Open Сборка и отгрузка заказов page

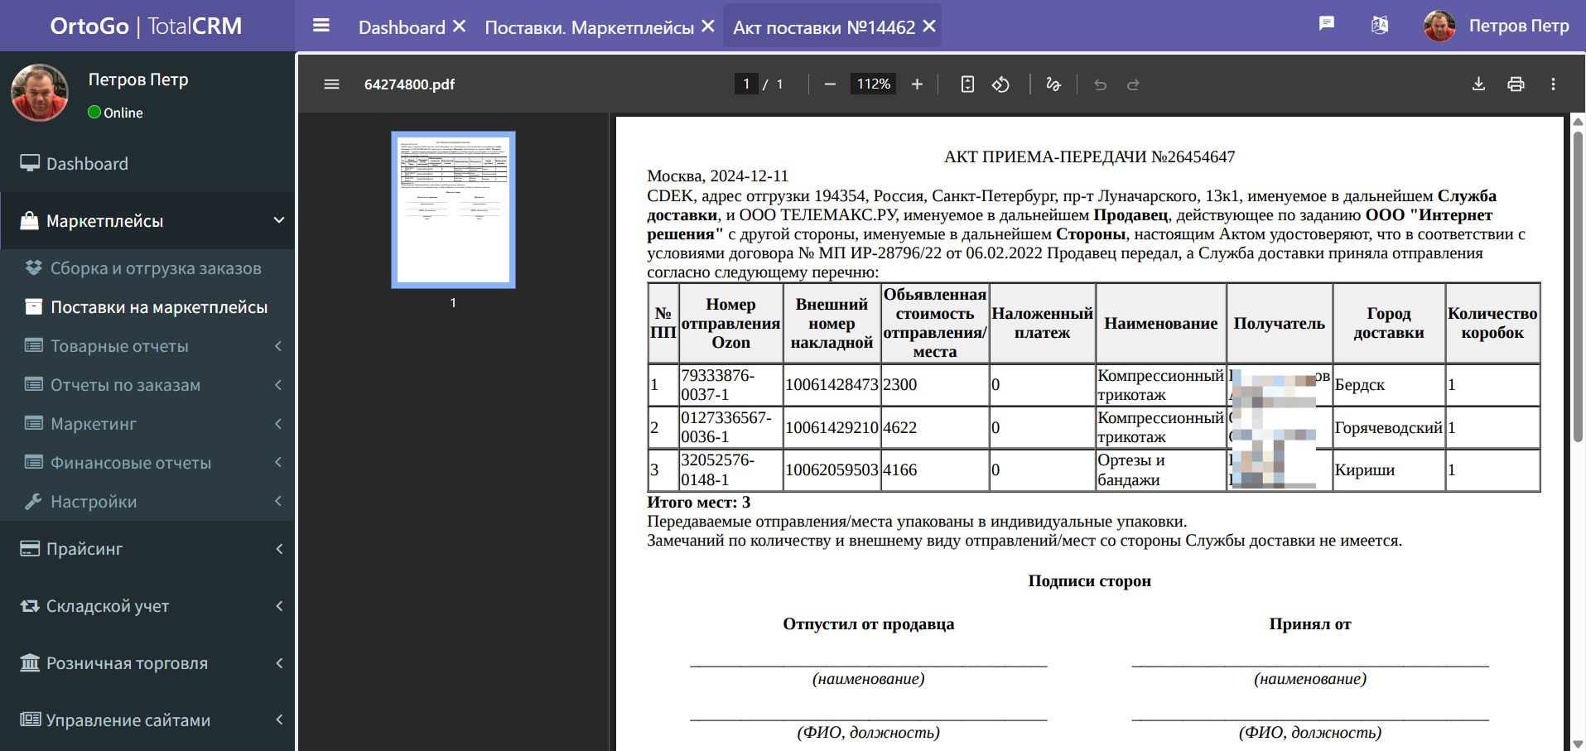(x=156, y=268)
